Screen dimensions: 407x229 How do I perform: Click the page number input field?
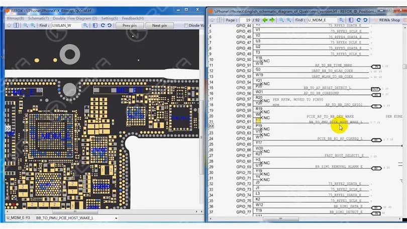click(x=246, y=20)
